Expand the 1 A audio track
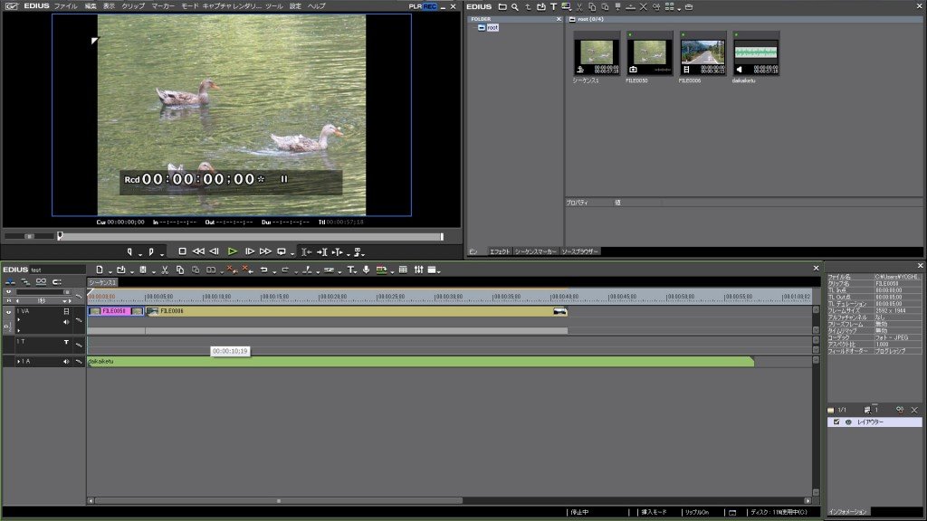 tap(18, 361)
